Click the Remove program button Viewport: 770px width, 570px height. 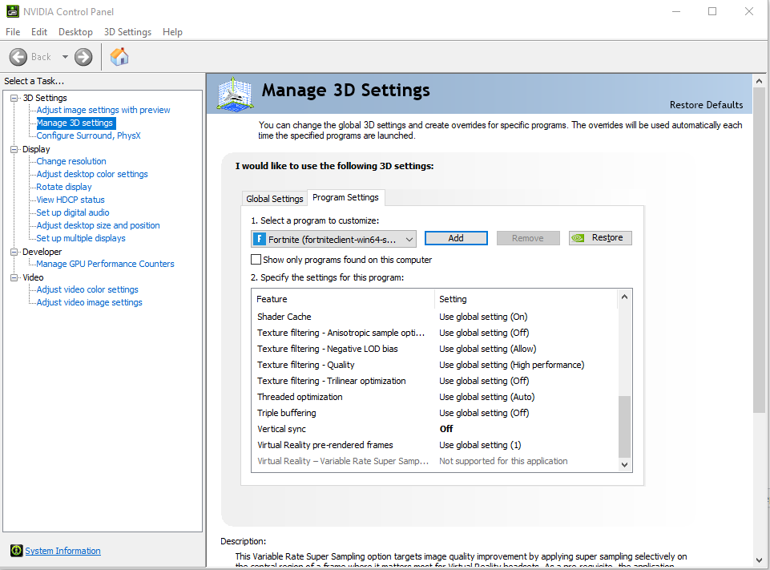click(x=528, y=238)
